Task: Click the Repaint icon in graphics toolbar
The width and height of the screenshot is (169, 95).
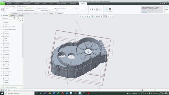Action: click(87, 16)
